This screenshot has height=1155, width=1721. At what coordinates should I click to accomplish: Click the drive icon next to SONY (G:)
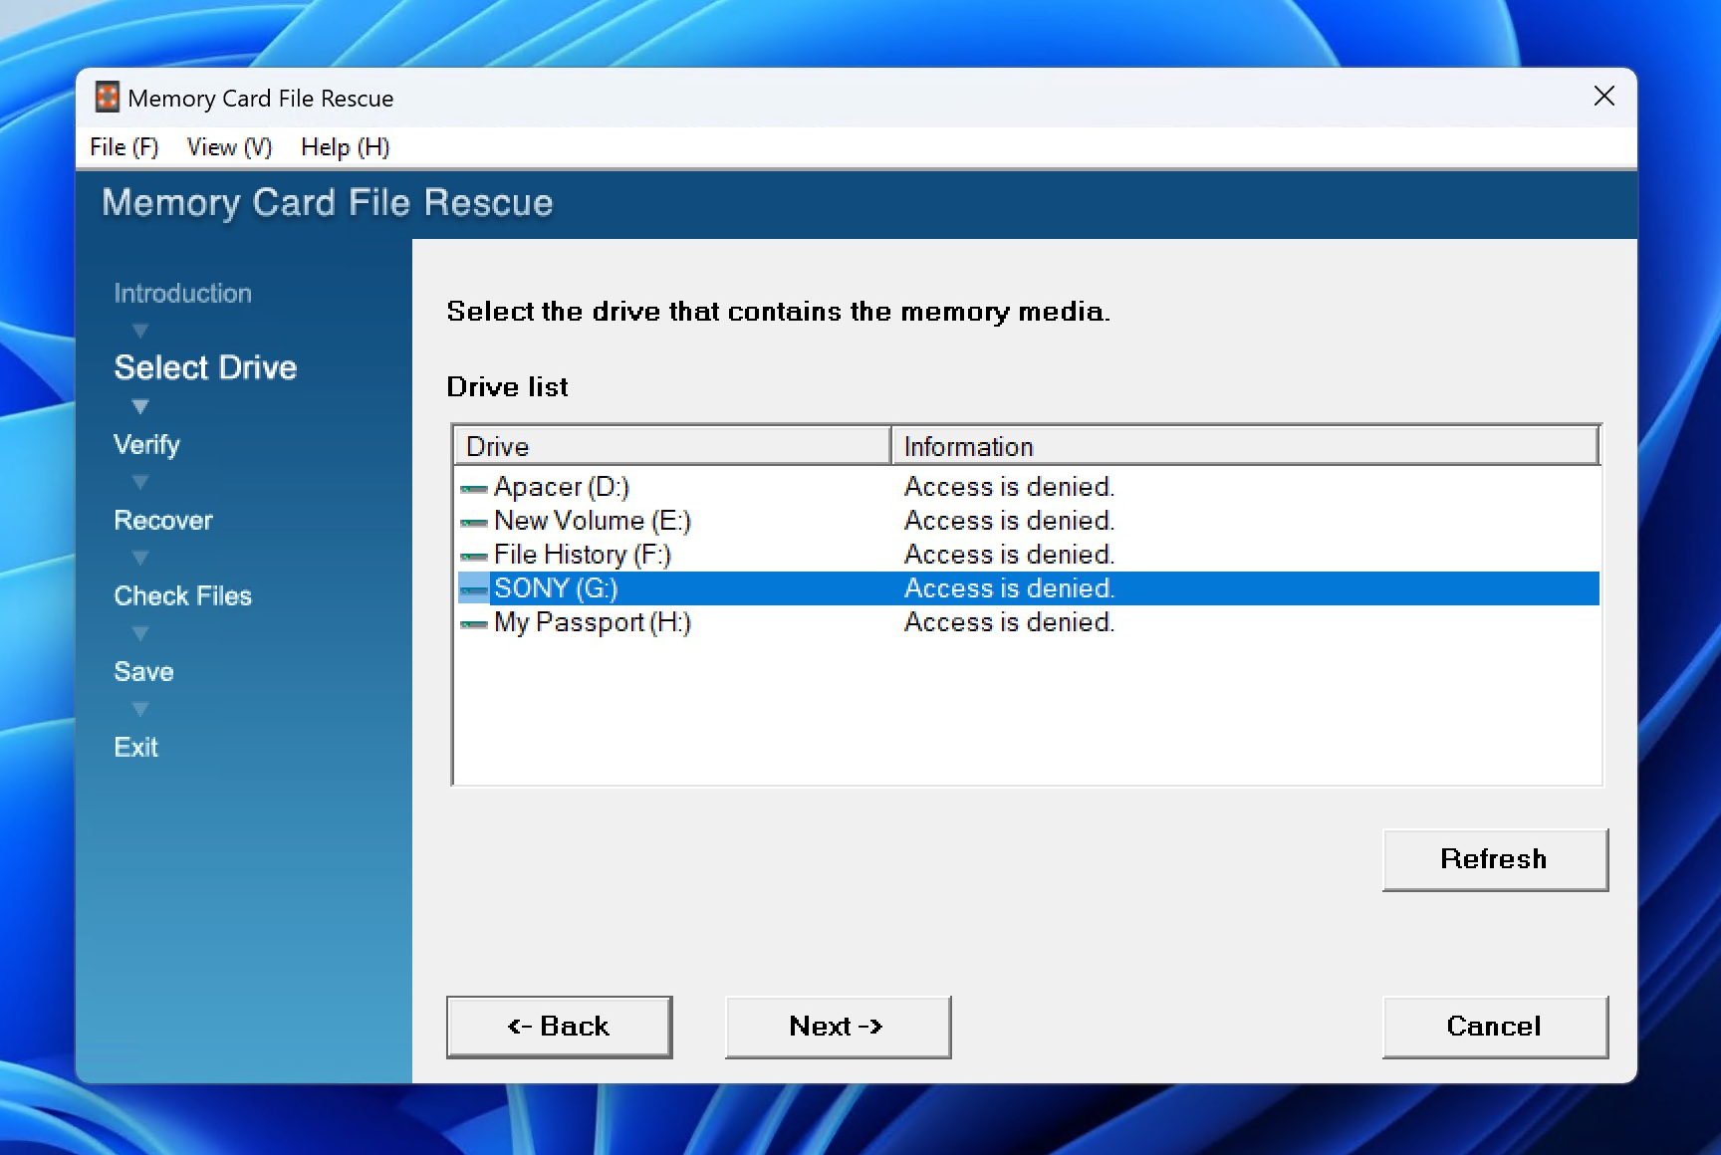pos(473,589)
